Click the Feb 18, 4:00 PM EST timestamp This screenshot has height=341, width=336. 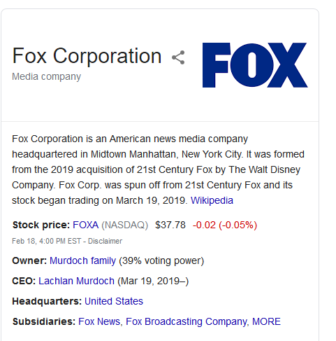(47, 241)
